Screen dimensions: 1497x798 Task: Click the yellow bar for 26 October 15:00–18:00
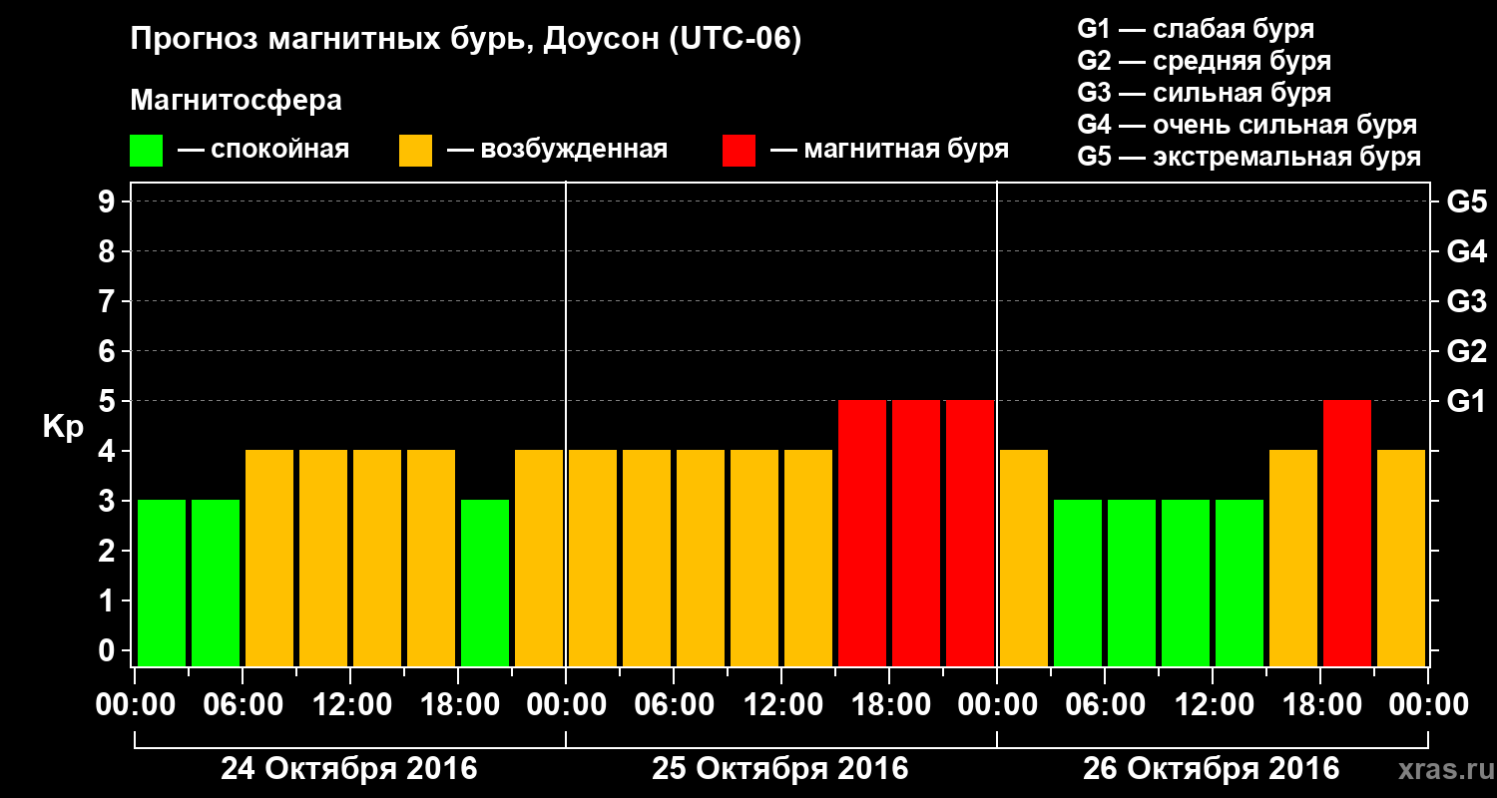[x=1293, y=558]
